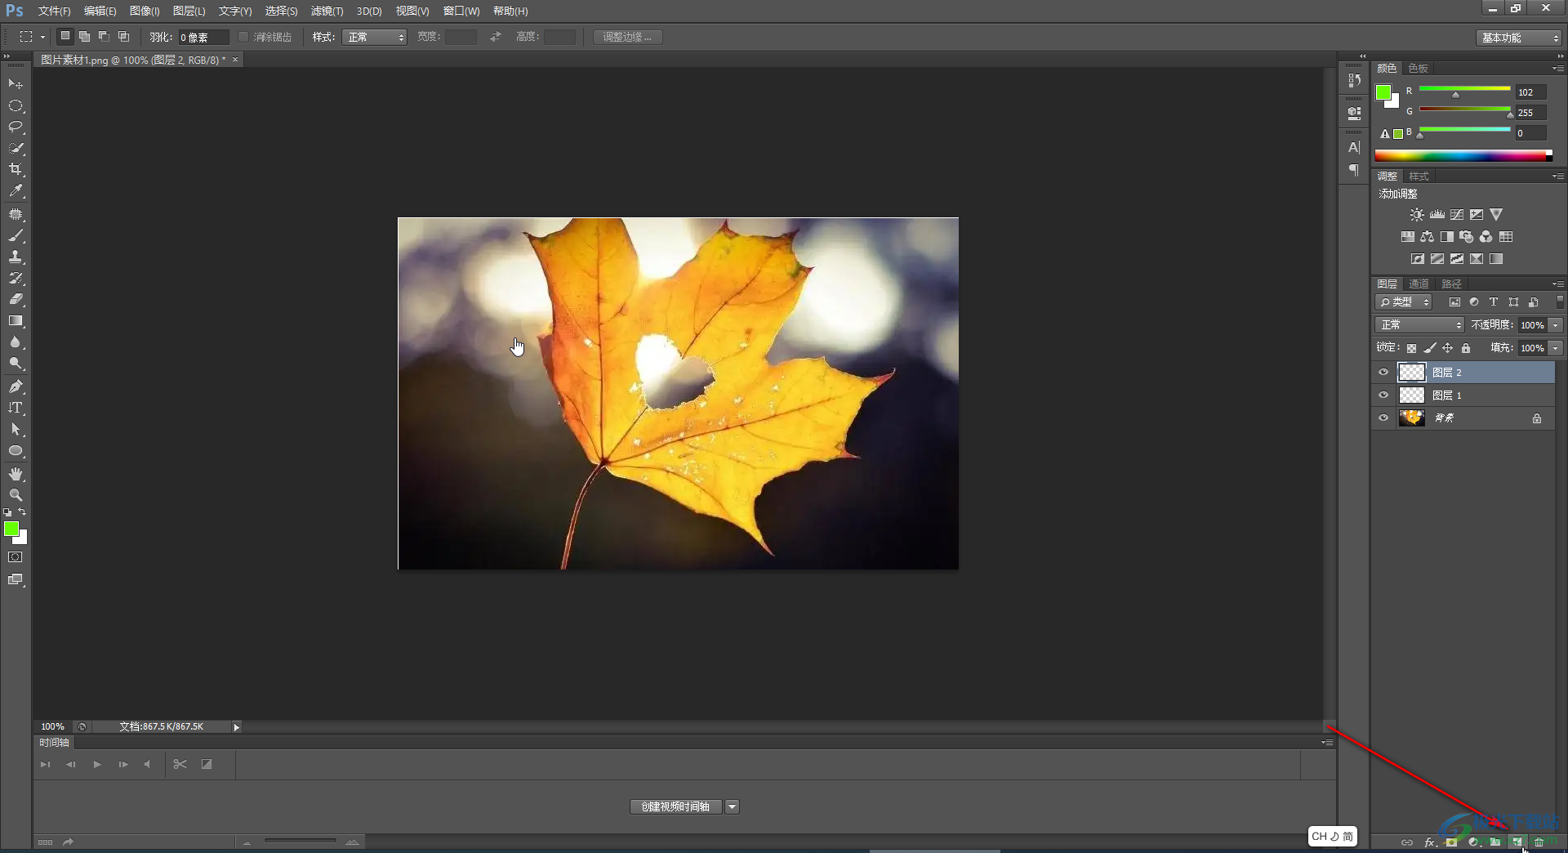Switch to the 样式 styles panel tab

1419,176
